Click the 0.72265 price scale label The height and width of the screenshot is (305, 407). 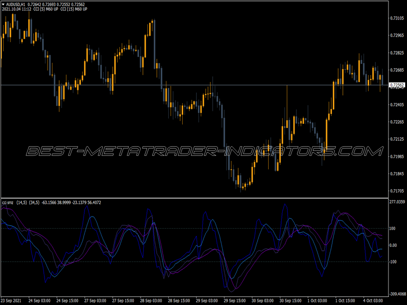[x=397, y=122]
